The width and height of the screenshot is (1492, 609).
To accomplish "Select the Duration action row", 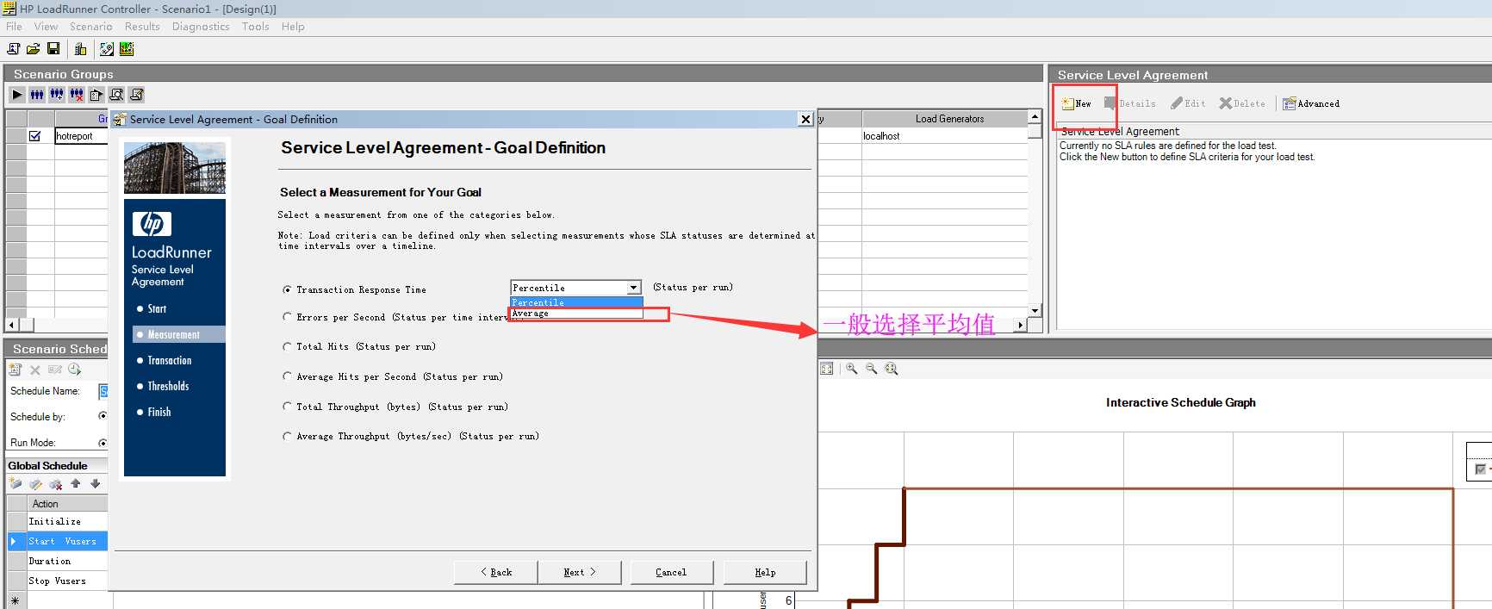I will click(67, 561).
